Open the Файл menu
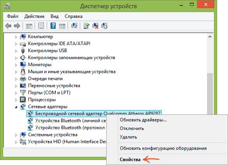Viewport: 228px width, 165px height. click(x=13, y=16)
